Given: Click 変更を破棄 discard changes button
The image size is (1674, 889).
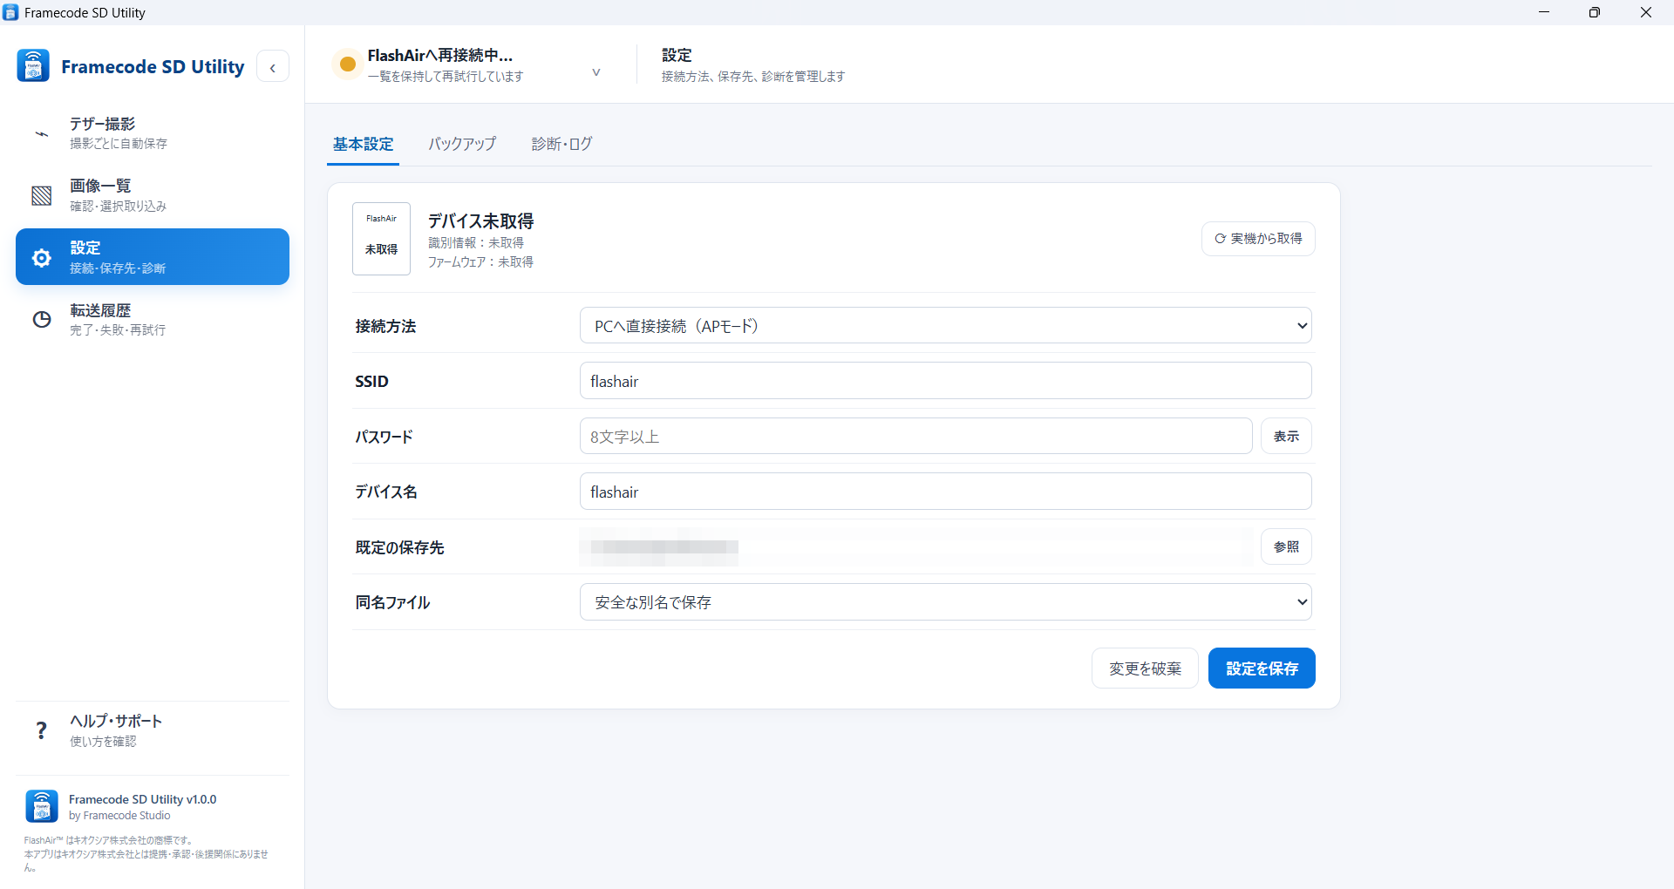Looking at the screenshot, I should pos(1145,668).
